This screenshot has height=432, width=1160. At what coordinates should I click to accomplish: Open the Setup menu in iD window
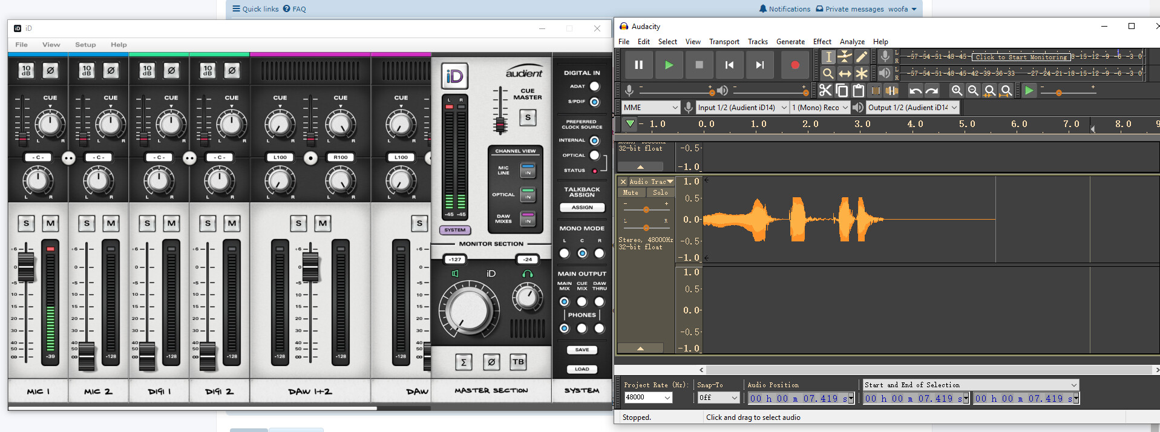85,45
